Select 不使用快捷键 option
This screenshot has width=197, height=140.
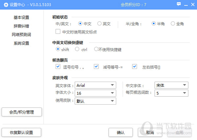point(96,49)
